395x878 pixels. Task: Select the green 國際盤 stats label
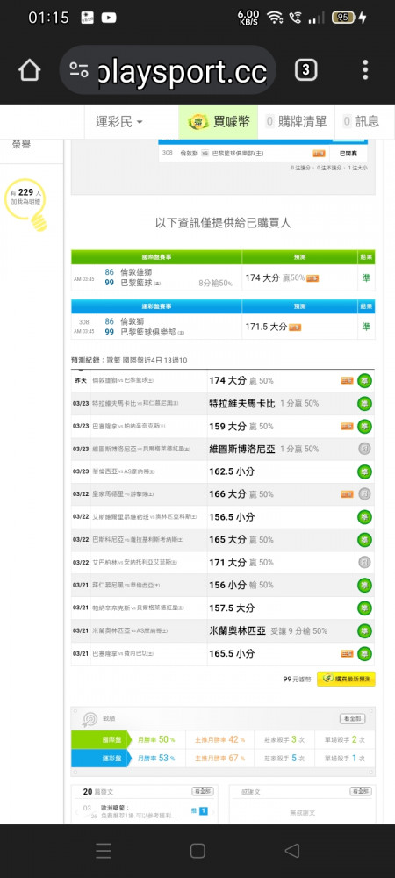101,739
